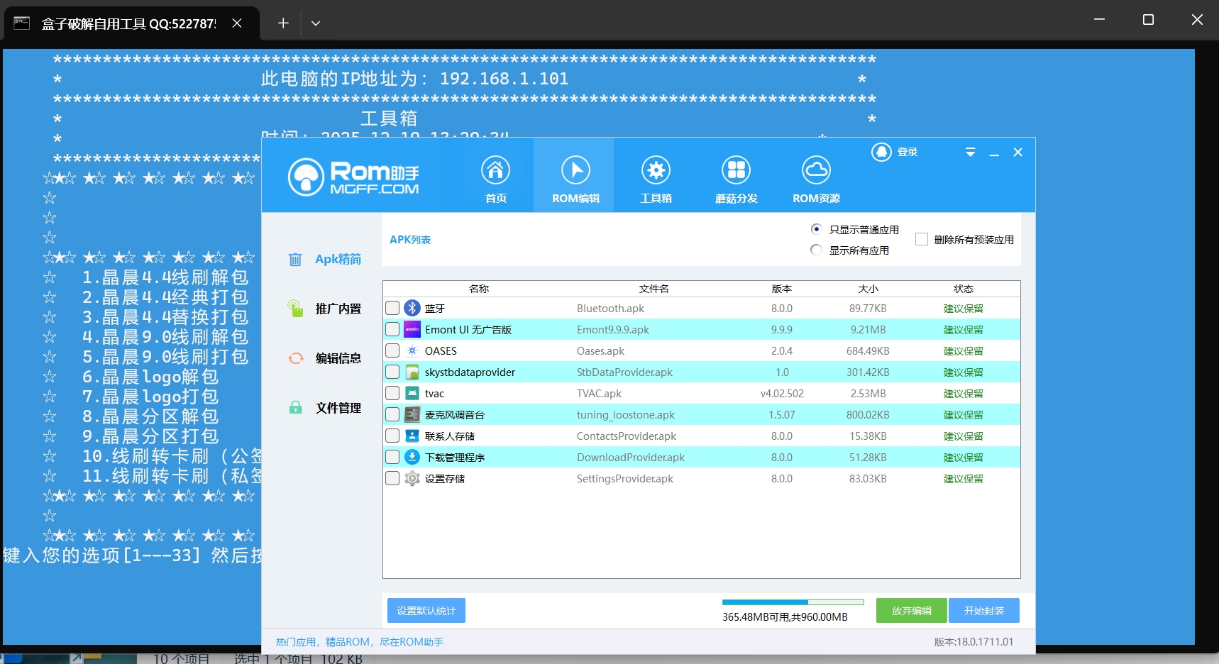1219x664 pixels.
Task: Select 显示所有应用 radio button
Action: pyautogui.click(x=816, y=250)
